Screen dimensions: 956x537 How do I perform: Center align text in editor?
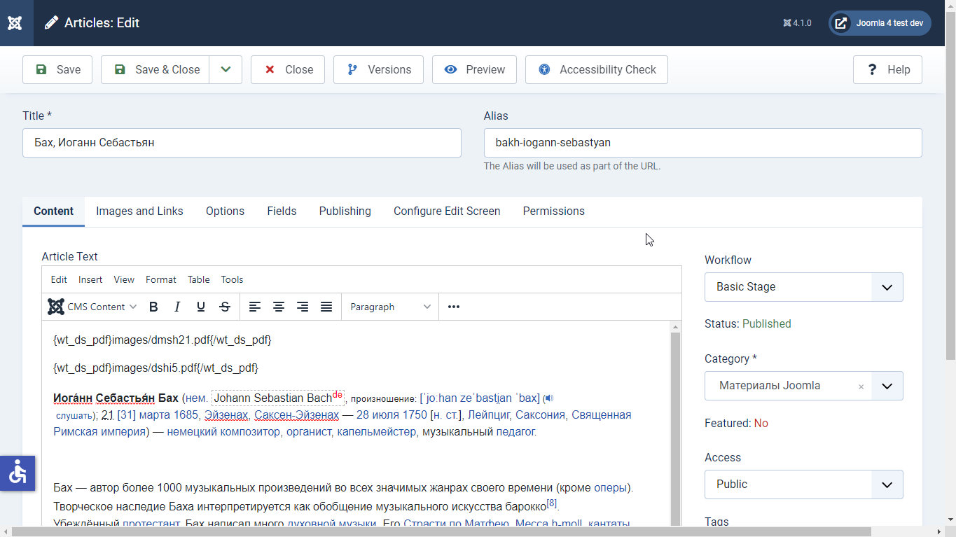tap(279, 307)
